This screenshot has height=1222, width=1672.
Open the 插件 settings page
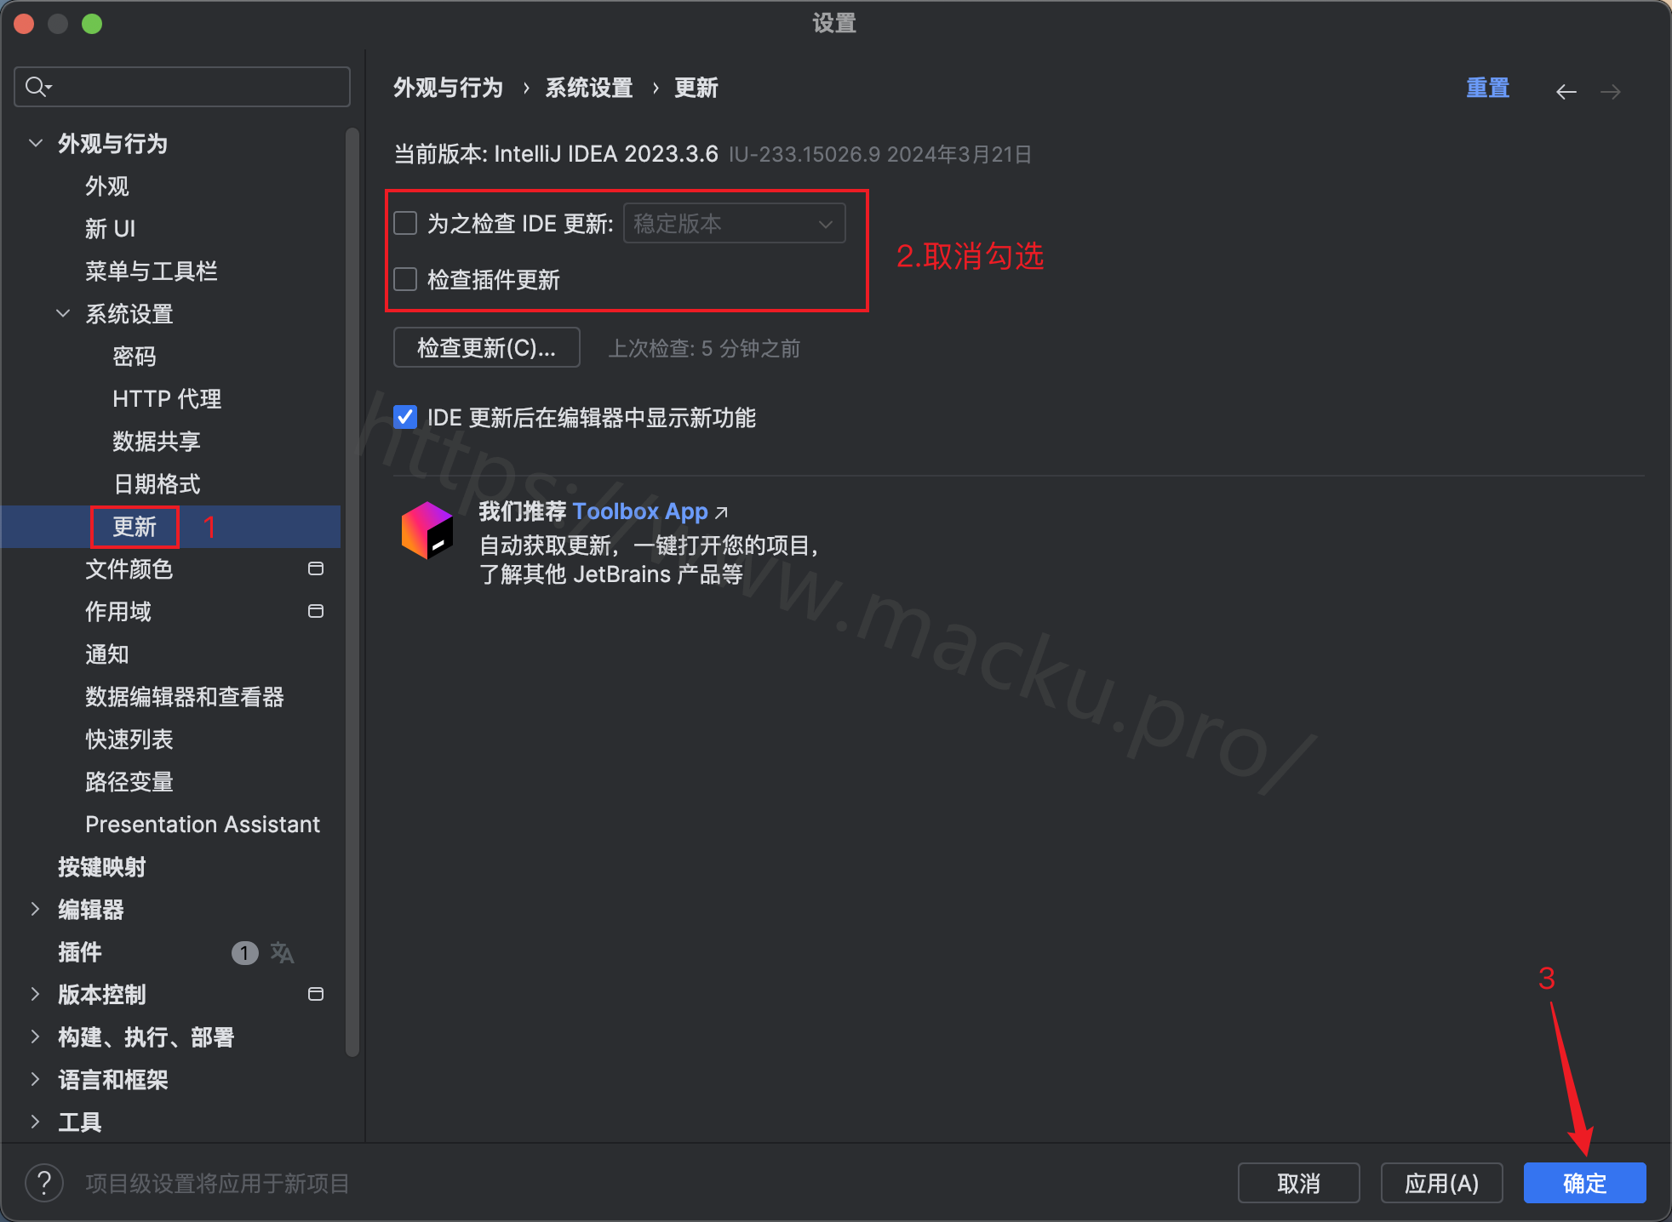[x=80, y=952]
